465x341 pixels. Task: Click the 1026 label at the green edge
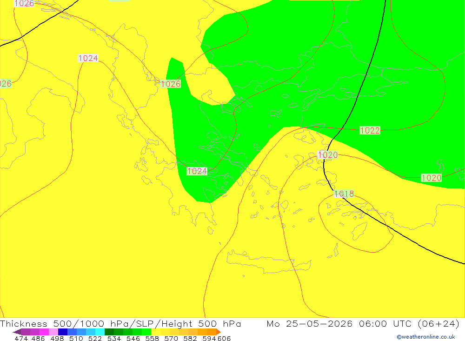coord(171,84)
